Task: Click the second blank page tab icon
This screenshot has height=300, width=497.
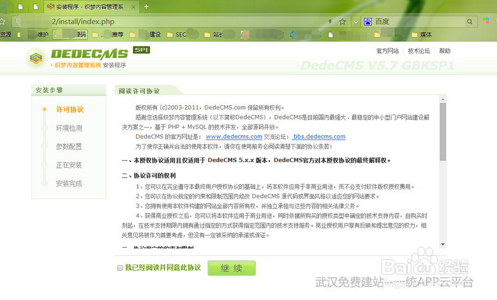Action: click(36, 6)
